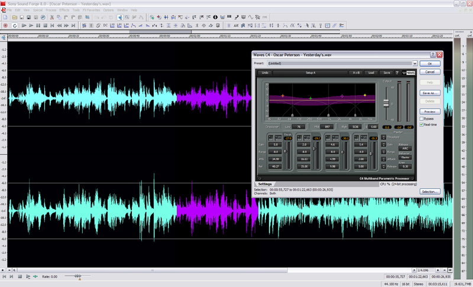This screenshot has height=287, width=473.
Task: Toggle solo on the first (low) band
Action: pos(271,138)
